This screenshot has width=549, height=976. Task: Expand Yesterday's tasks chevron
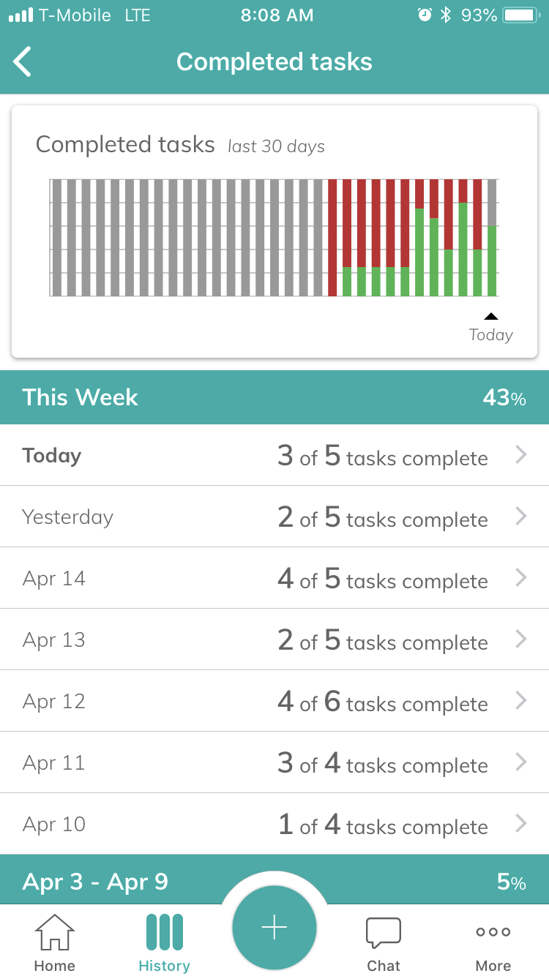(x=521, y=517)
